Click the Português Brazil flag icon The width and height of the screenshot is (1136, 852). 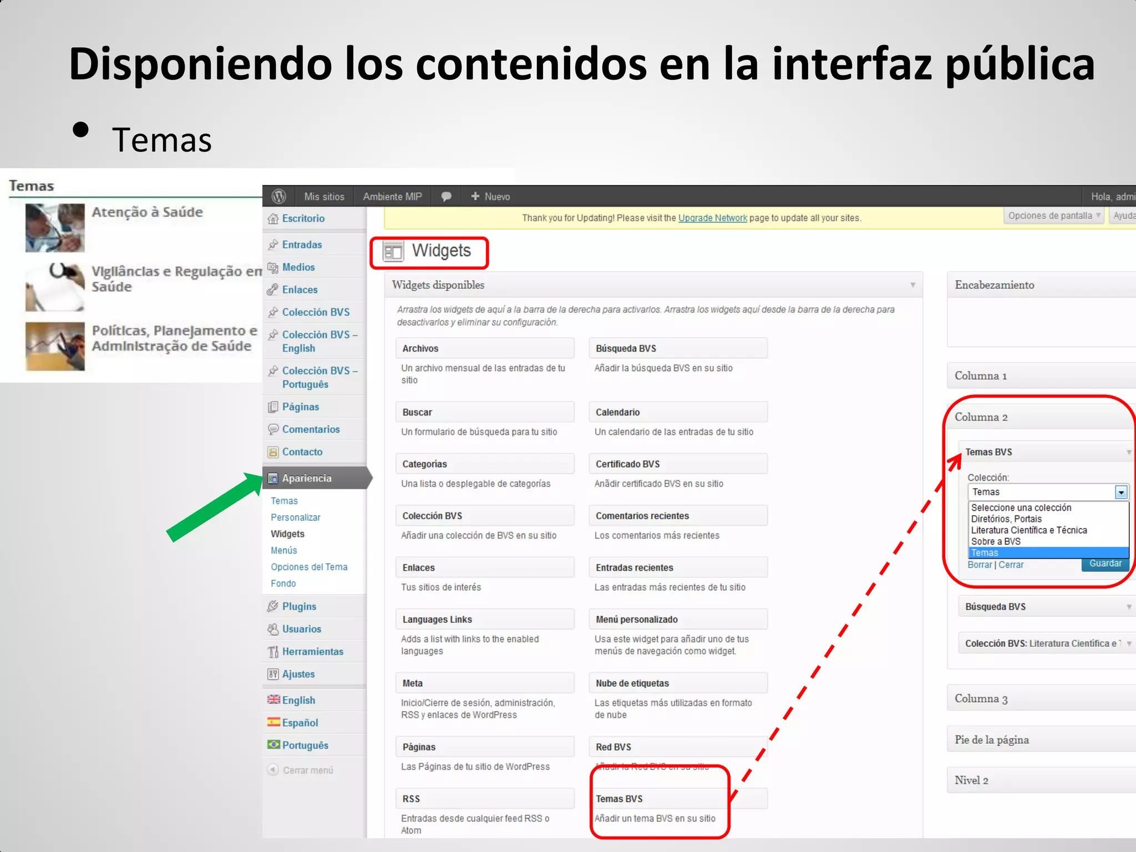point(273,744)
